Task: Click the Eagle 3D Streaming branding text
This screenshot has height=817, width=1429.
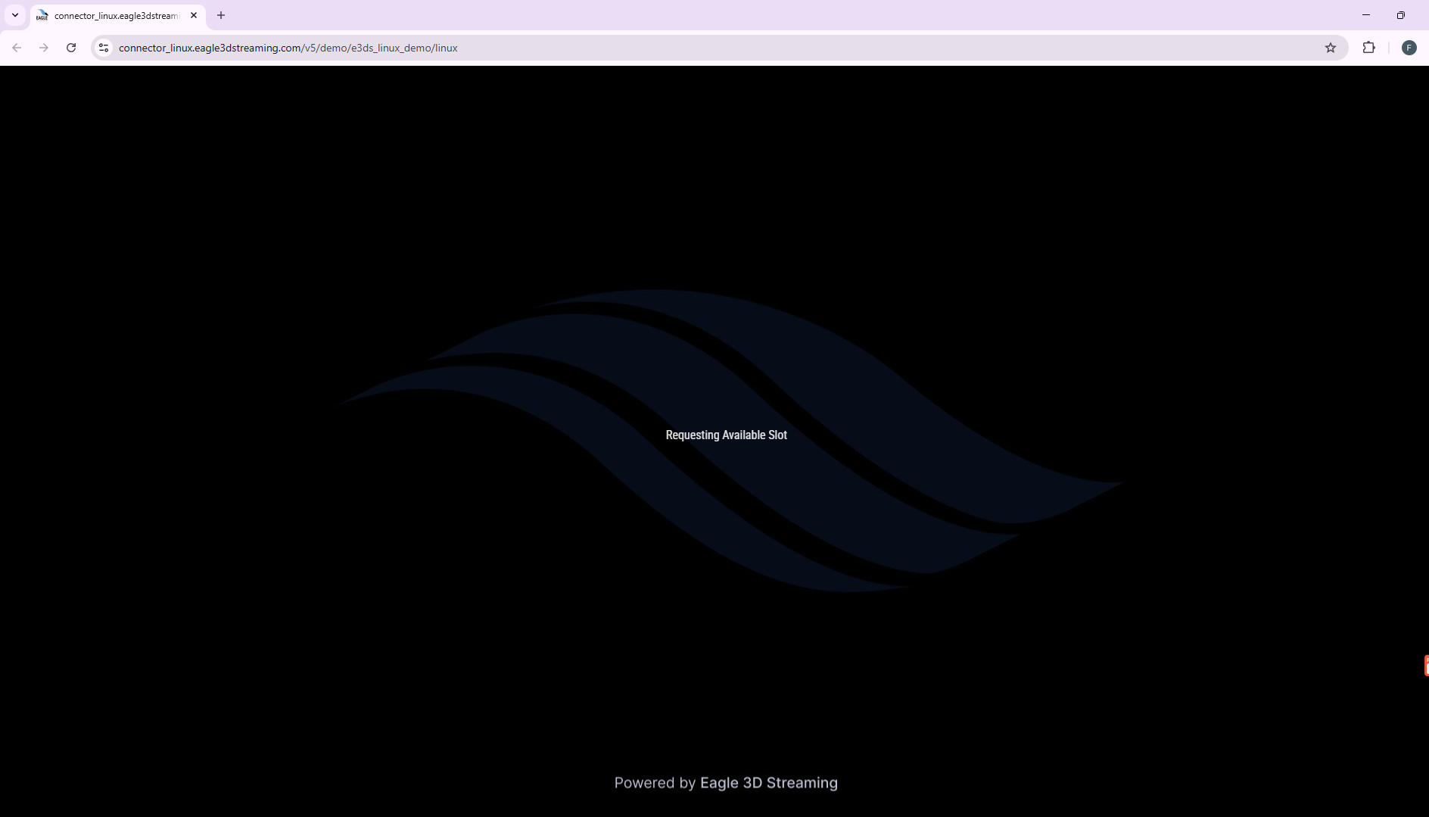Action: coord(767,782)
